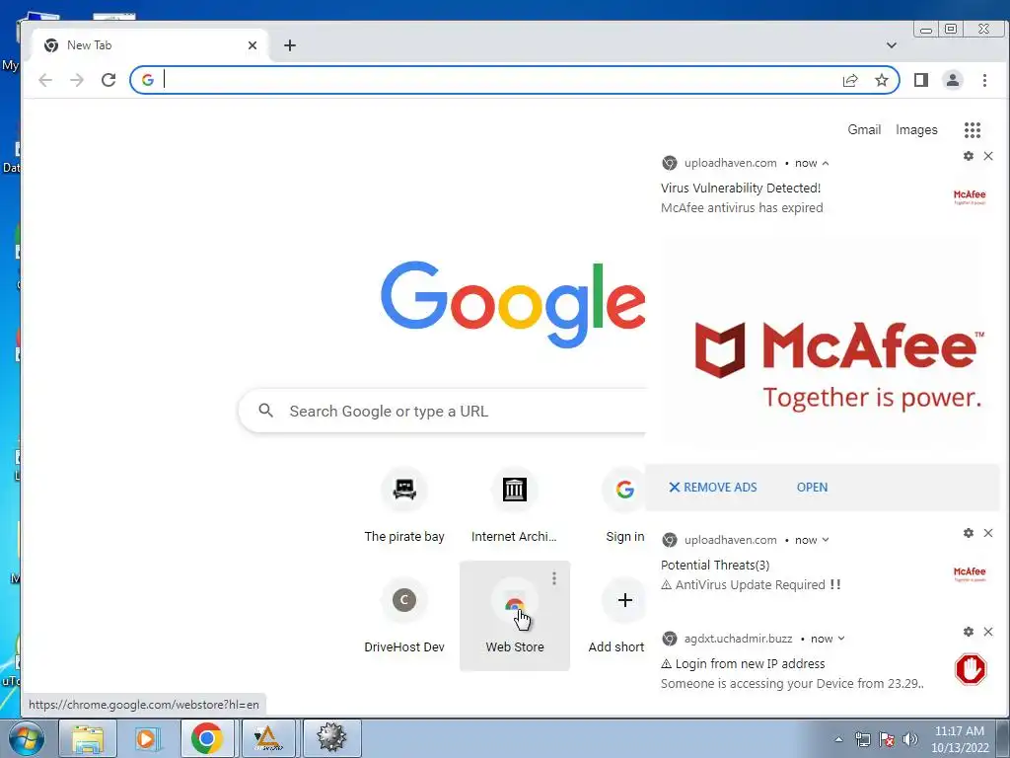This screenshot has height=758, width=1010.
Task: Click 'Login from new IP address' text
Action: tap(743, 664)
